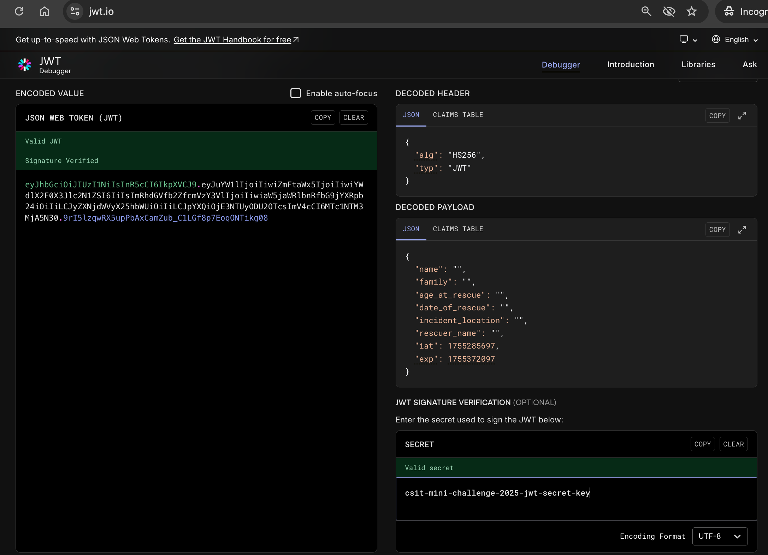The width and height of the screenshot is (768, 555).
Task: Click the iat value 1755285697
Action: click(x=471, y=346)
